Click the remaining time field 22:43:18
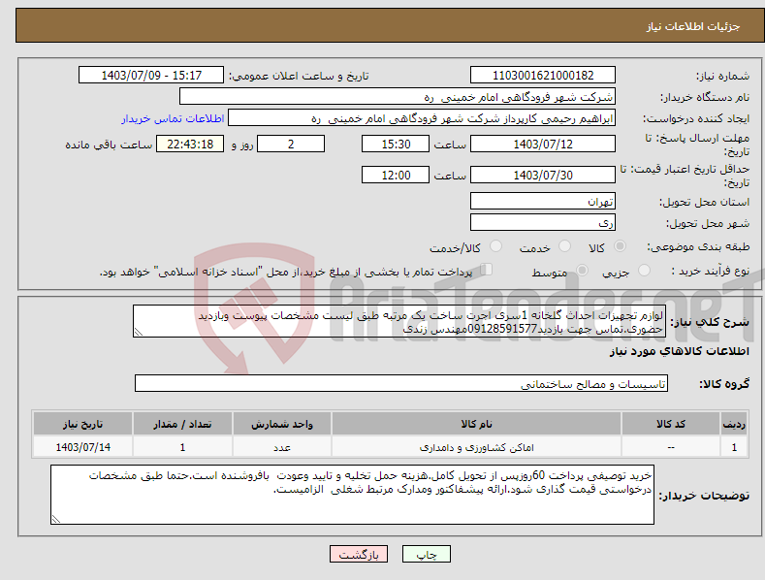Screen dimensions: 765x580 coord(190,144)
